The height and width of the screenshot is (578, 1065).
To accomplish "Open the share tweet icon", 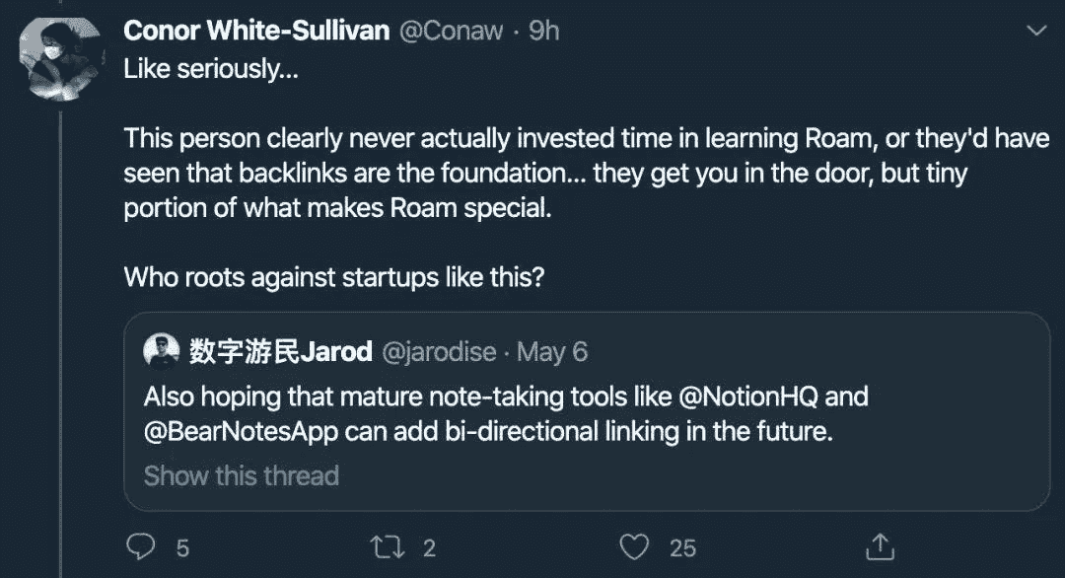I will 879,545.
